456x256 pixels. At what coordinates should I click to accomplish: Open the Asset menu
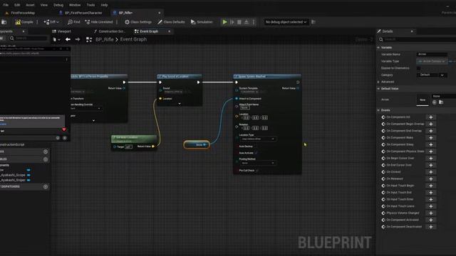pyautogui.click(x=30, y=5)
